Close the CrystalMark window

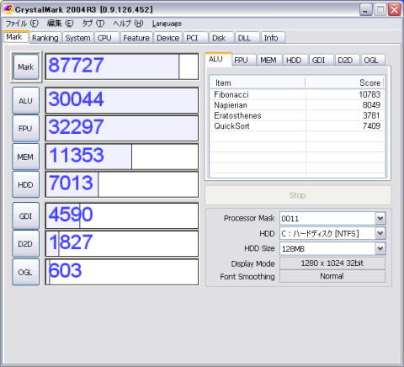pos(395,10)
